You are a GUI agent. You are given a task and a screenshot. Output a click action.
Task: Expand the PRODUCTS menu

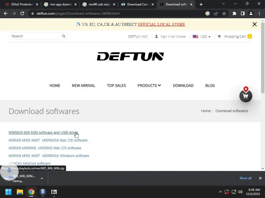pyautogui.click(x=149, y=86)
